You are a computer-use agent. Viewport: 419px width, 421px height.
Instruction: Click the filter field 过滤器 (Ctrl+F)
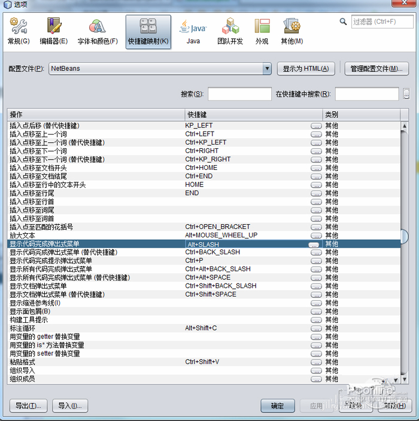382,22
